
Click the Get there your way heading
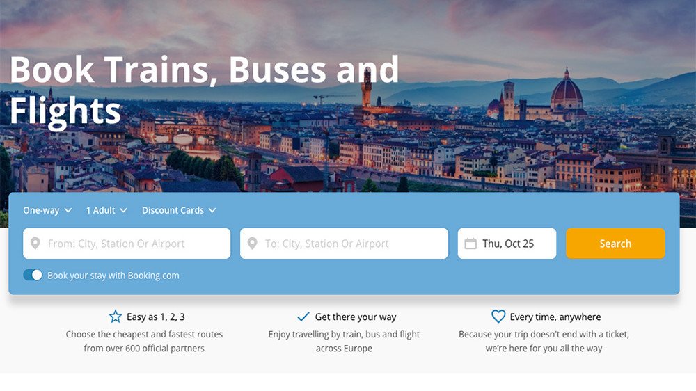355,317
